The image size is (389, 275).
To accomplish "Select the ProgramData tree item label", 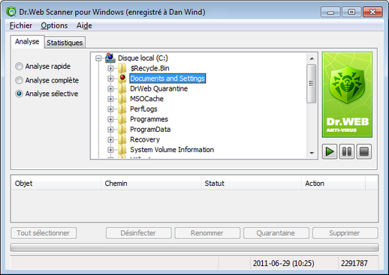I will pos(150,130).
